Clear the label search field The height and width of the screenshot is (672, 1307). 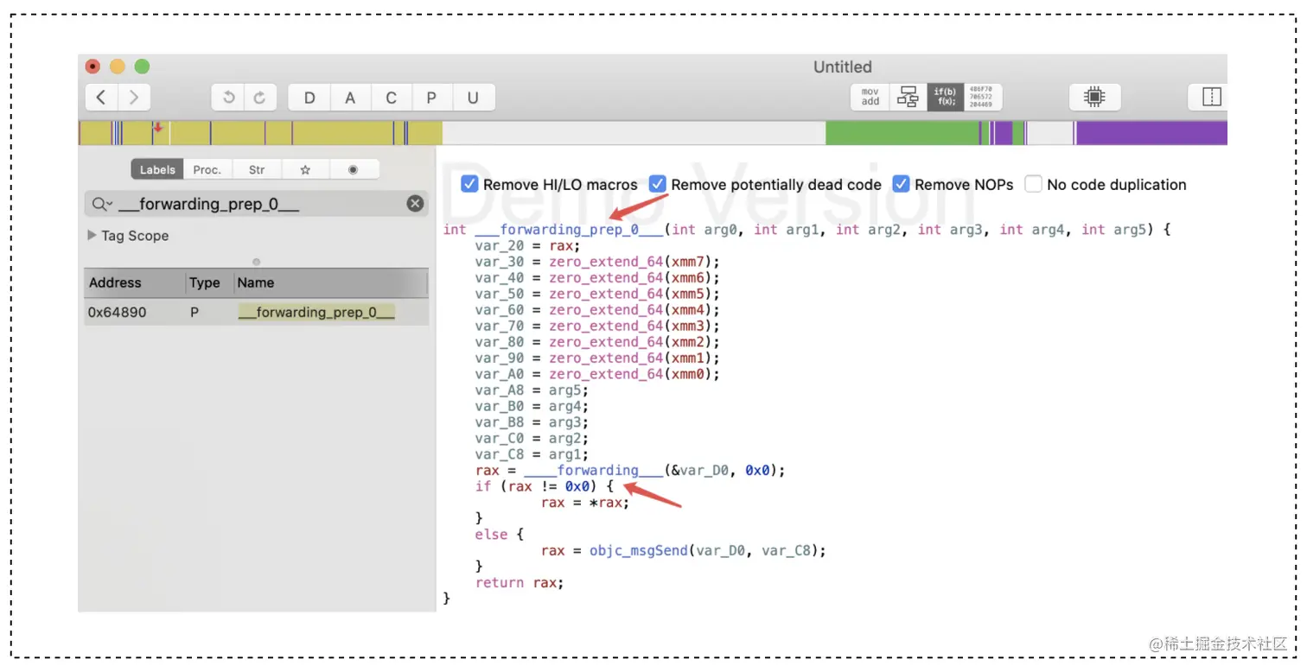point(415,204)
